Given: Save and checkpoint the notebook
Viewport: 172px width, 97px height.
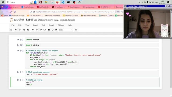Looking at the screenshot, I should [x=11, y=30].
